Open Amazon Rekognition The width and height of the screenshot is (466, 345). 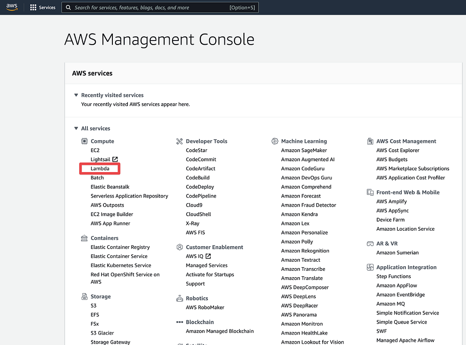coord(305,251)
